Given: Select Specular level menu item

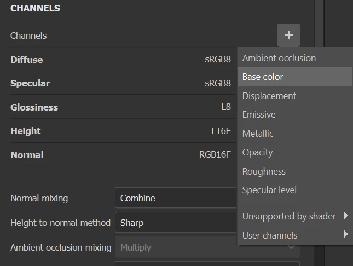Looking at the screenshot, I should [x=269, y=190].
